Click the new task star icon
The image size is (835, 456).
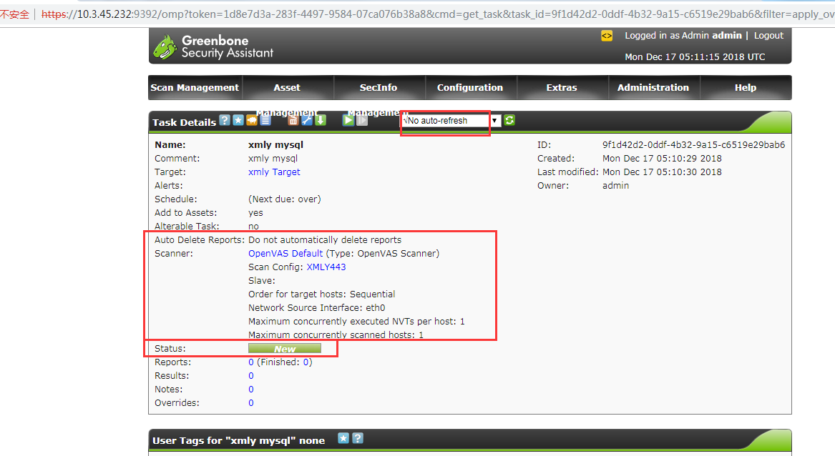pyautogui.click(x=238, y=120)
